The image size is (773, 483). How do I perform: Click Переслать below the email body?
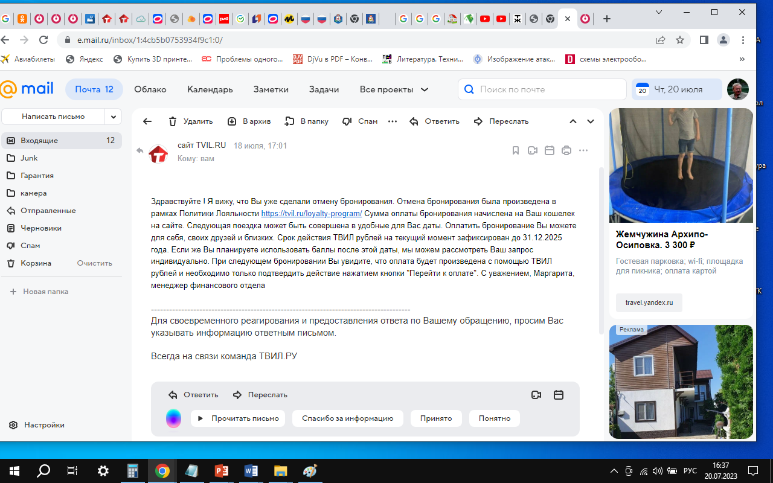click(x=260, y=395)
